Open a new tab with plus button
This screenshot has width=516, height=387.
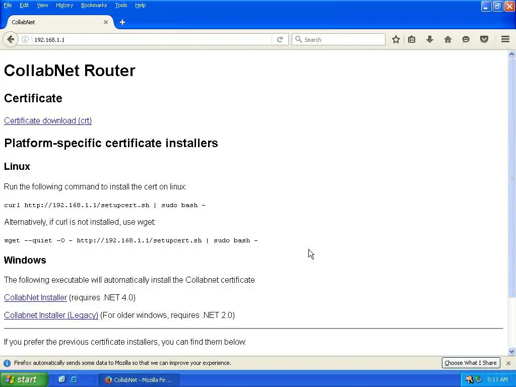coord(122,22)
